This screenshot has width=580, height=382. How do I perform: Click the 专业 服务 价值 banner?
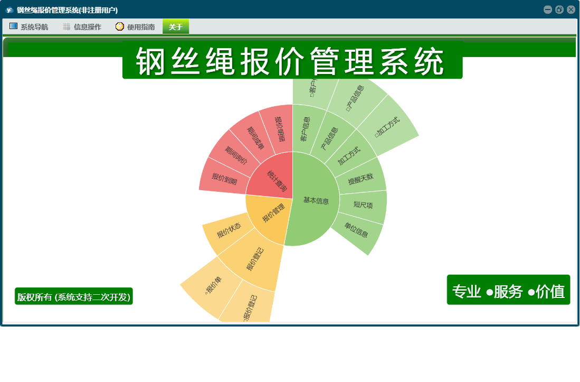pos(508,290)
